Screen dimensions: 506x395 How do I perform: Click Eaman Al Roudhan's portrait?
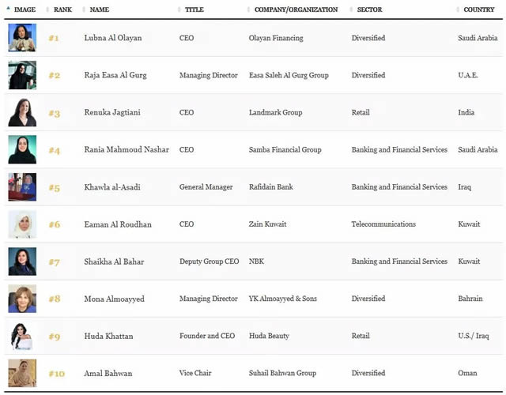pyautogui.click(x=22, y=224)
